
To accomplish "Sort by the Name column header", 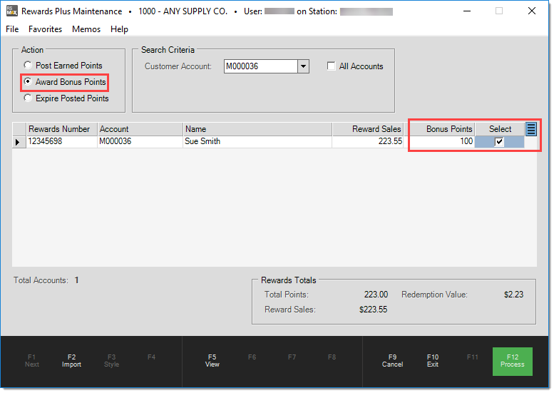I will [x=257, y=129].
